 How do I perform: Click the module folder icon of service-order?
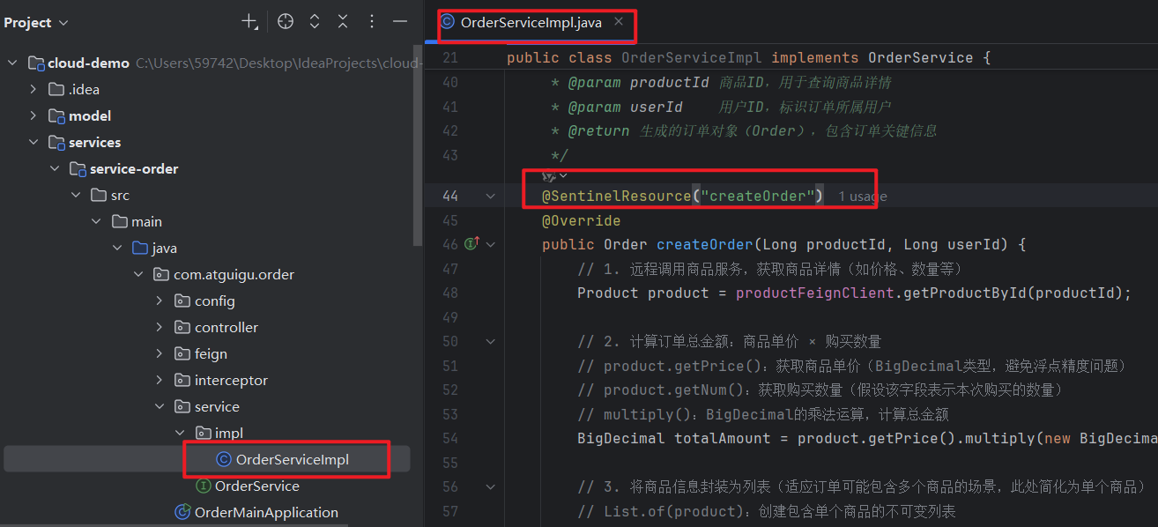tap(77, 168)
